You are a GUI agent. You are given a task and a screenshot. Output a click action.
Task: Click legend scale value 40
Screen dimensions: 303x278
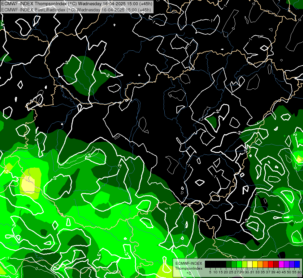click(x=279, y=272)
